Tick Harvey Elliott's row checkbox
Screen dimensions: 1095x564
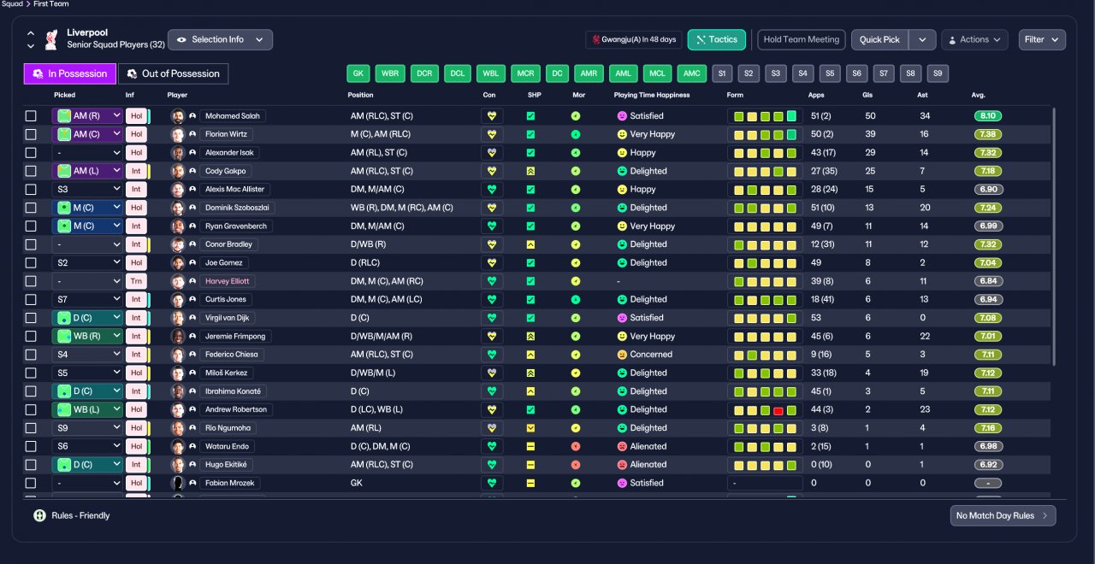[31, 281]
